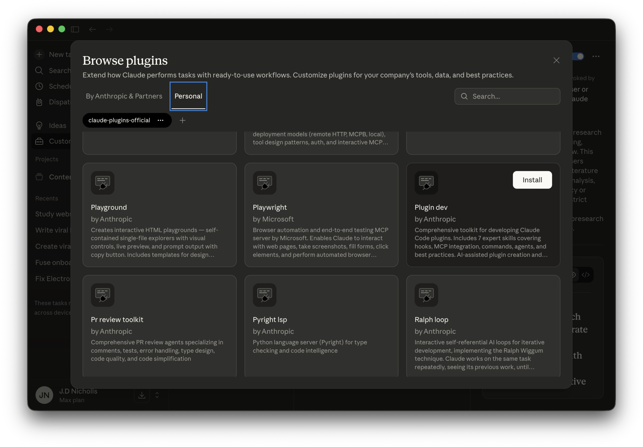Switch to By Anthropic & Partners tab
643x447 pixels.
(124, 96)
